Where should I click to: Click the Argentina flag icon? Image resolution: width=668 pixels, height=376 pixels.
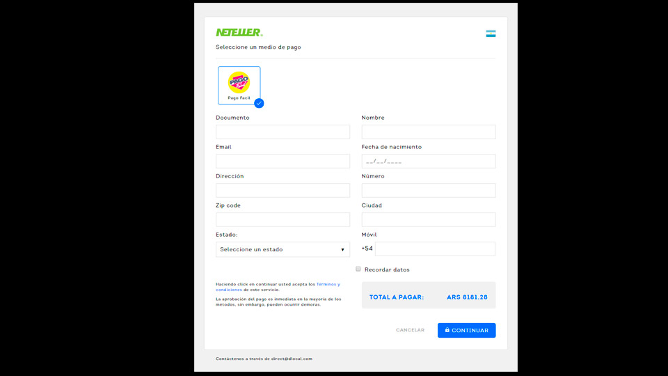click(x=491, y=33)
